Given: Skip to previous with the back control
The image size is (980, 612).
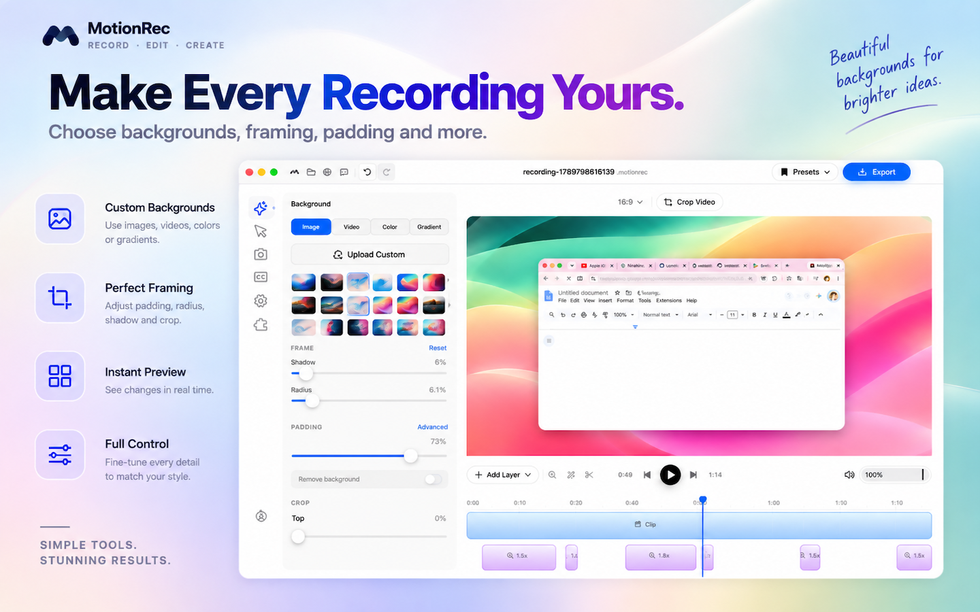Looking at the screenshot, I should (x=647, y=475).
